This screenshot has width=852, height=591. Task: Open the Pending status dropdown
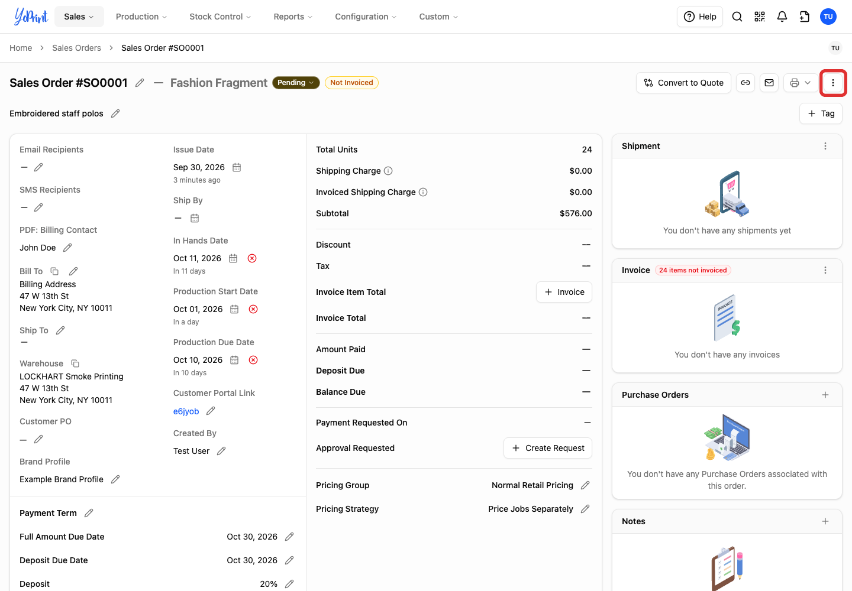296,83
